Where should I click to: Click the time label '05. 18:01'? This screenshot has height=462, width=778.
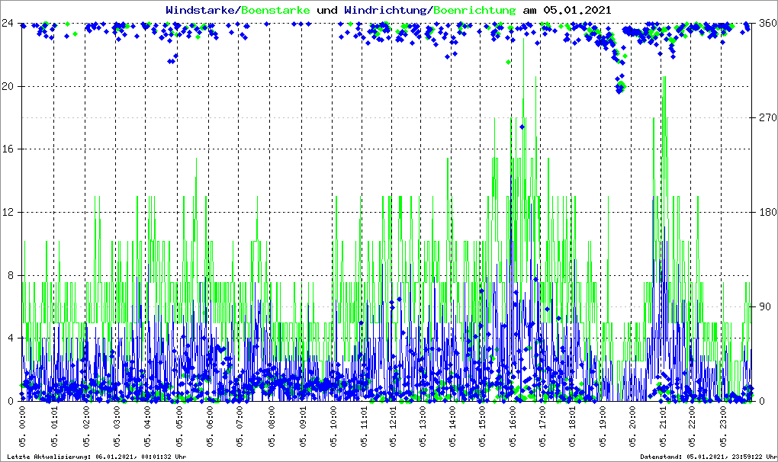[x=572, y=427]
